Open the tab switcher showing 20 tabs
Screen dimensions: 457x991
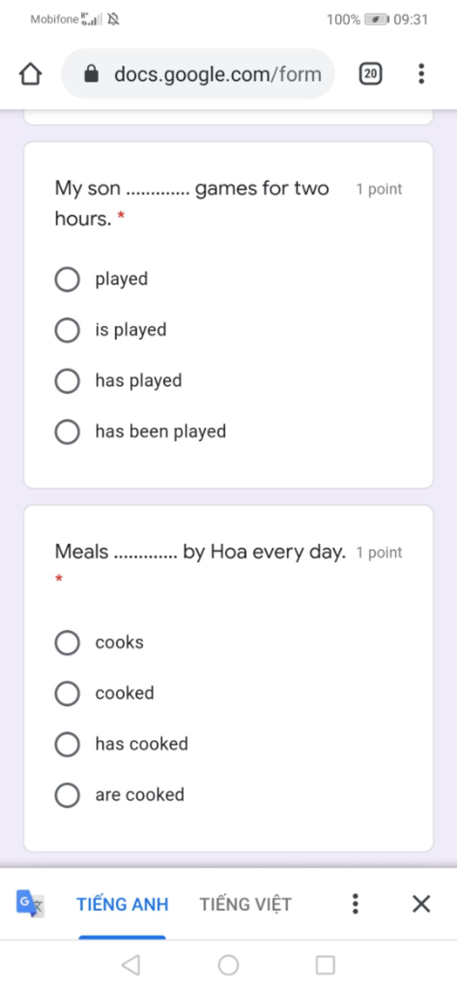tap(370, 74)
